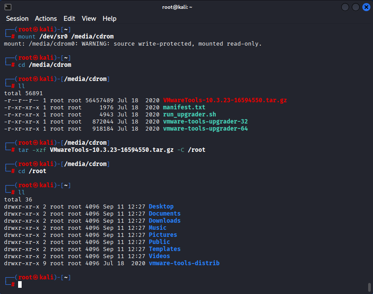Open the Edit menu
The width and height of the screenshot is (373, 294).
click(x=69, y=19)
